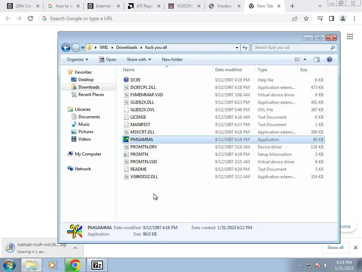Expand options arrow for iceman-rush download
The height and width of the screenshot is (272, 362).
[75, 248]
